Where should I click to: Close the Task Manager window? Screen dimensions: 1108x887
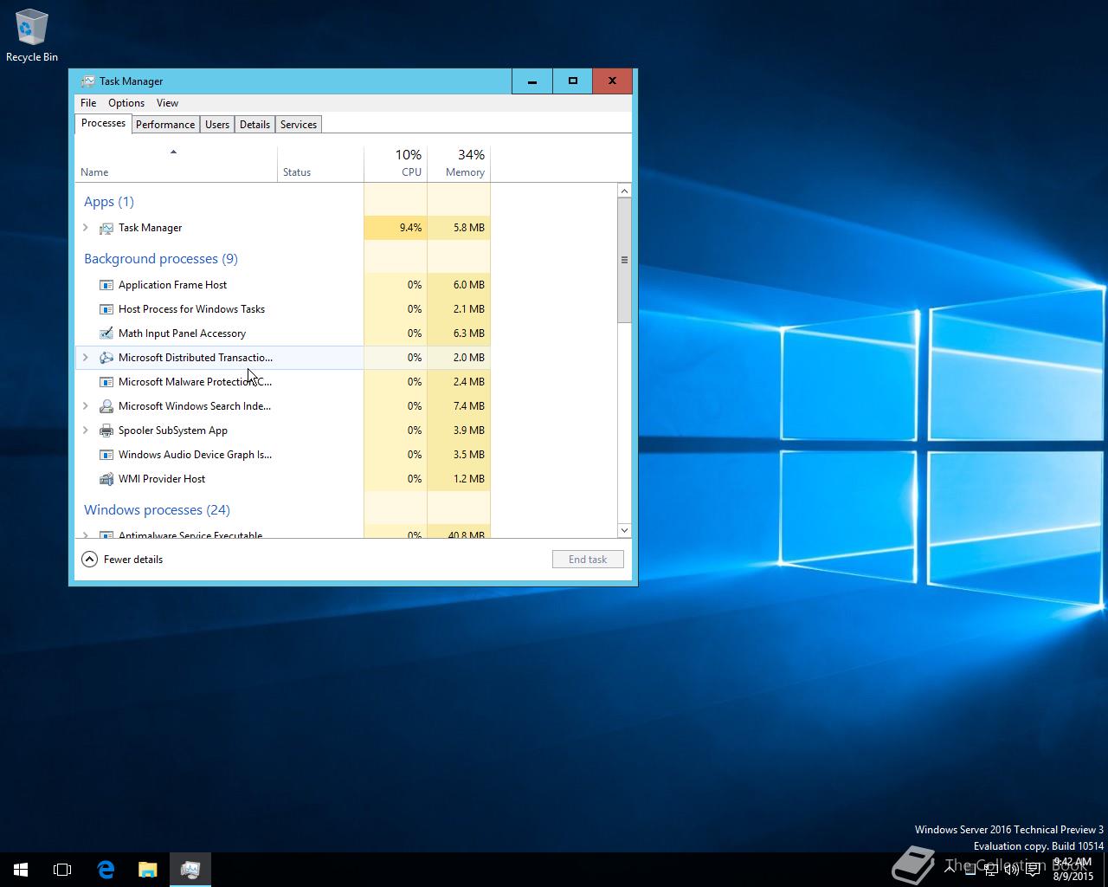[x=612, y=81]
